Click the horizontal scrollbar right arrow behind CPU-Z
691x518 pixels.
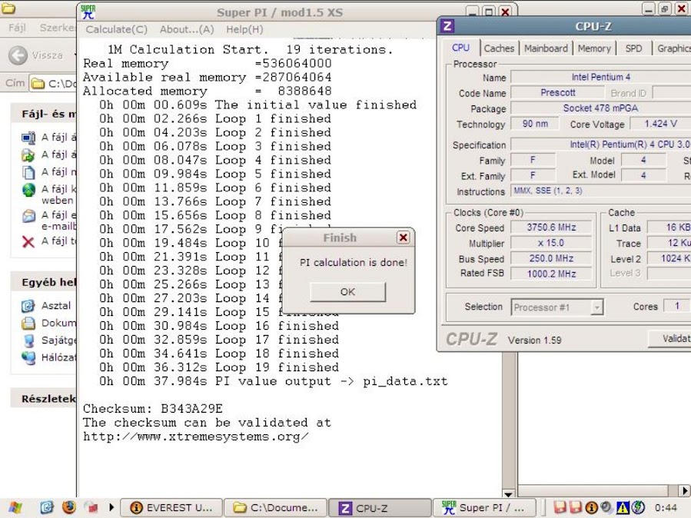(686, 490)
